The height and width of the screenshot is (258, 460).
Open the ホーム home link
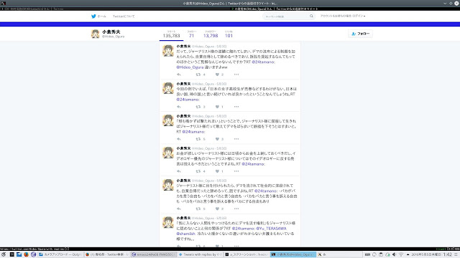click(x=102, y=16)
